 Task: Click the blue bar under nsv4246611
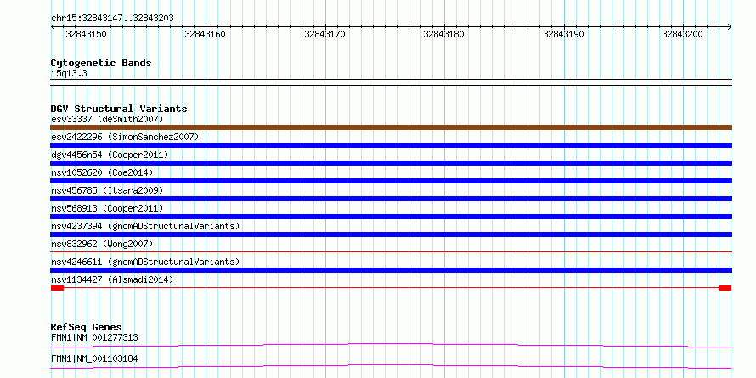tap(391, 270)
